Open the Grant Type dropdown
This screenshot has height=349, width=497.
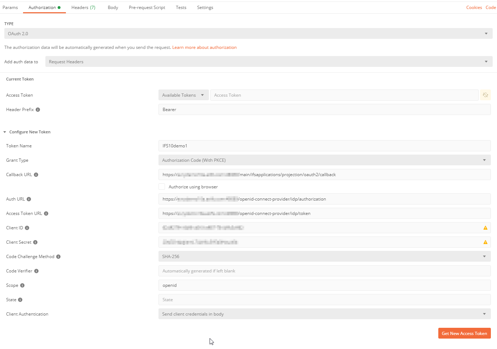[x=324, y=160]
